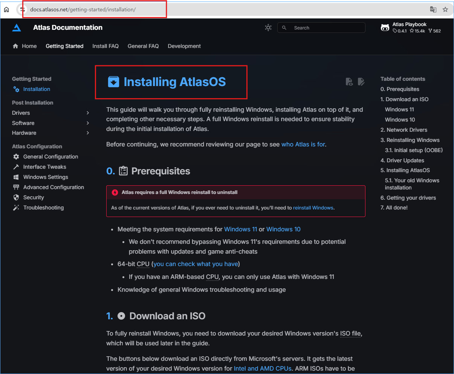Open the 'who Atlas is for' link

coord(303,144)
